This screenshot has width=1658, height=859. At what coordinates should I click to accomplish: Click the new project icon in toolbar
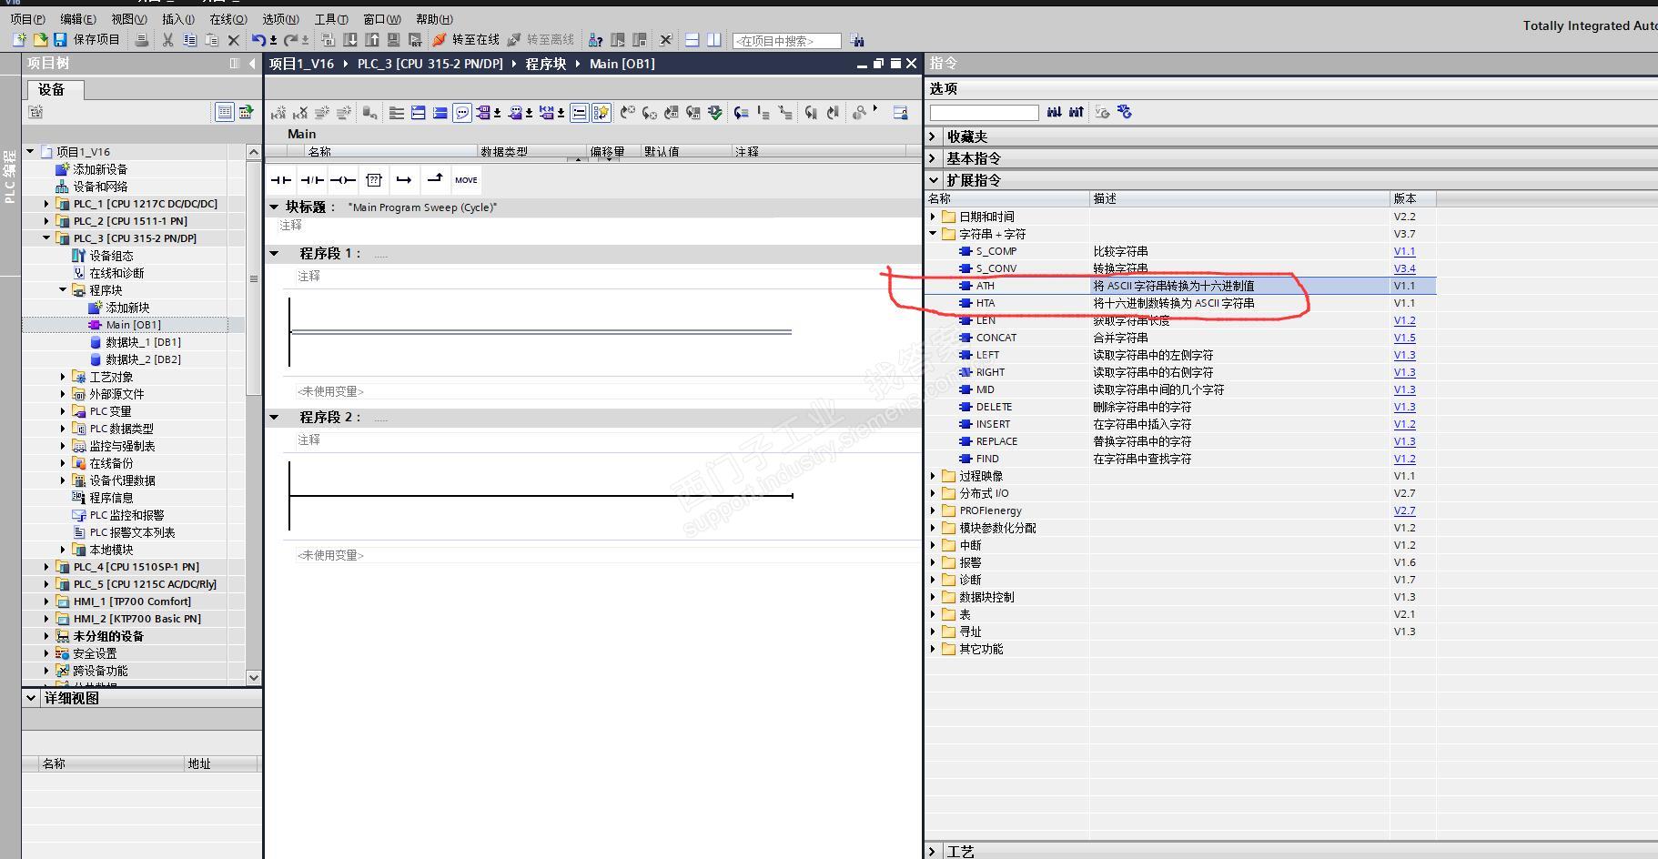tap(19, 40)
